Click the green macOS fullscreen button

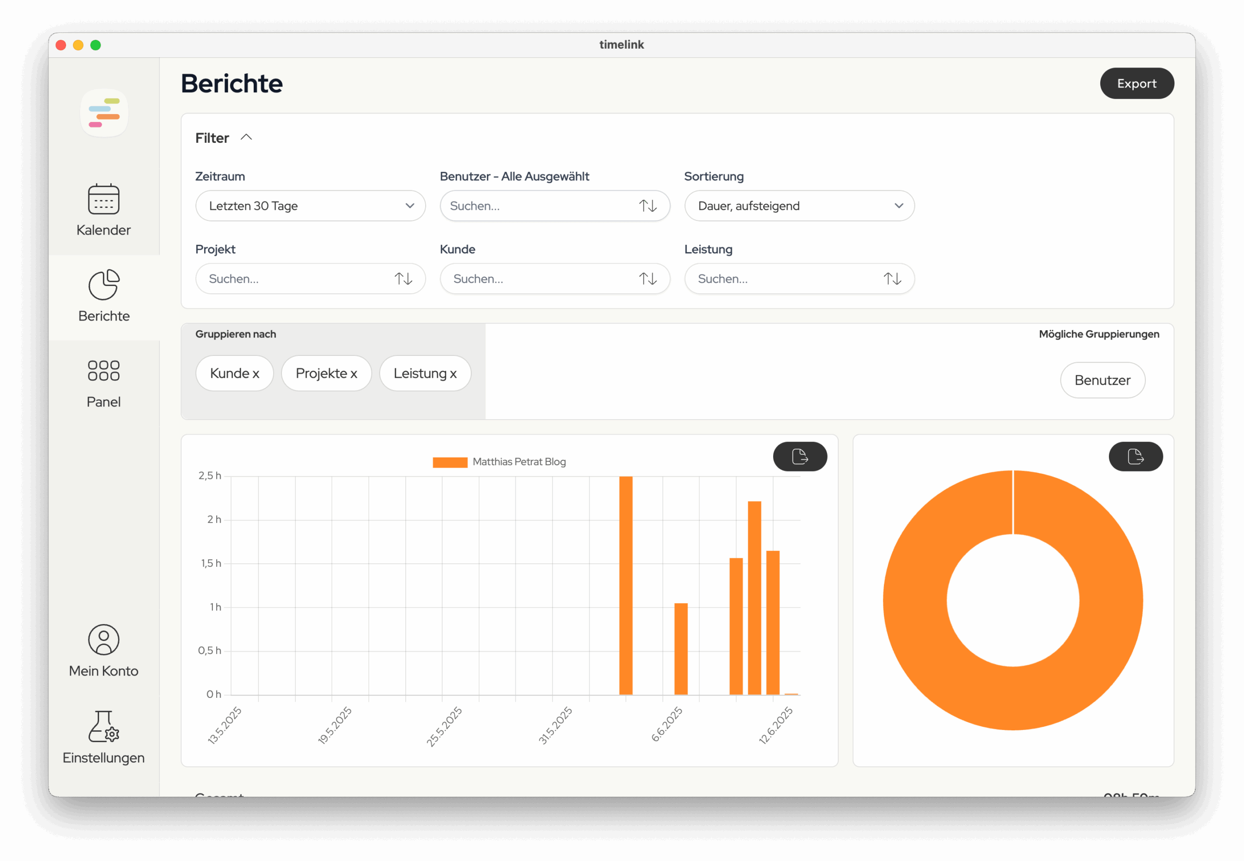pos(96,45)
